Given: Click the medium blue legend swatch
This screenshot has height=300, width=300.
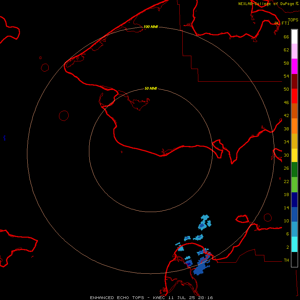Looking at the screenshot, I should point(294,214).
